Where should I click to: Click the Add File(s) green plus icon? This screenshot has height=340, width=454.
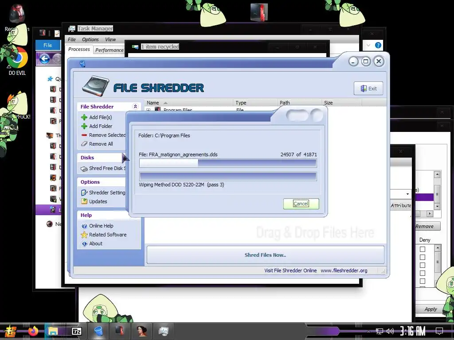84,117
